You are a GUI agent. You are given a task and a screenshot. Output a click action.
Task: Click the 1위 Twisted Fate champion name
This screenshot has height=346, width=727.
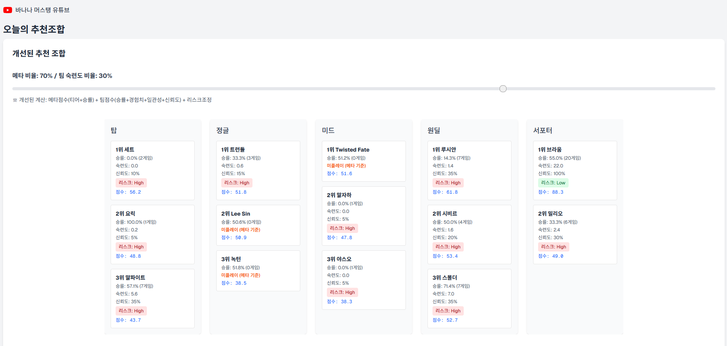click(348, 150)
